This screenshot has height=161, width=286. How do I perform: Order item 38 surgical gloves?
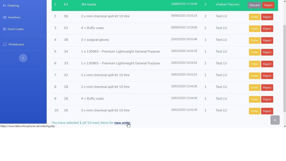click(254, 41)
